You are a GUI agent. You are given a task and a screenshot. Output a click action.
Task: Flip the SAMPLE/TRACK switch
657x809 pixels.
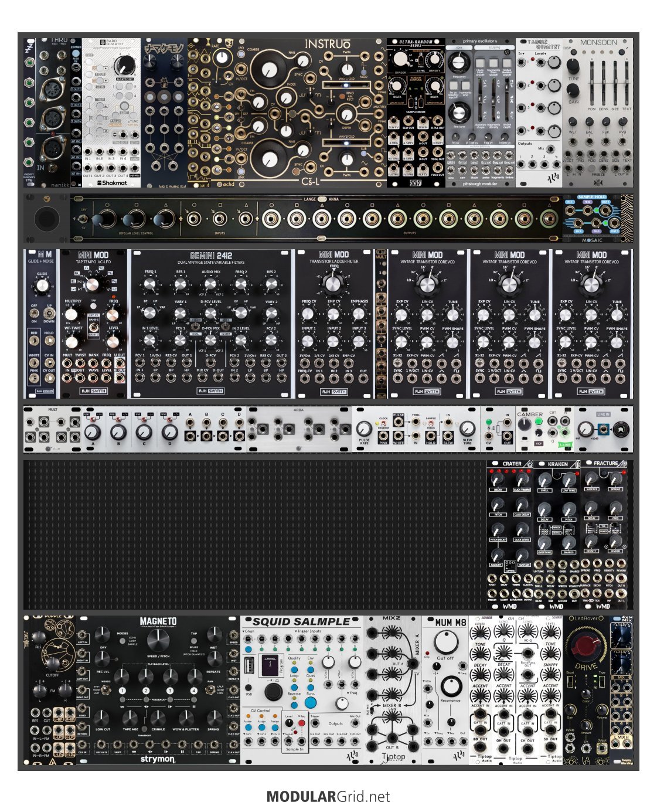[431, 423]
